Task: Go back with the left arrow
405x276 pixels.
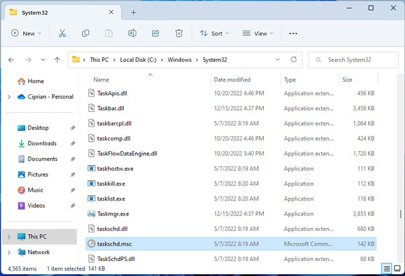Action: pos(11,60)
